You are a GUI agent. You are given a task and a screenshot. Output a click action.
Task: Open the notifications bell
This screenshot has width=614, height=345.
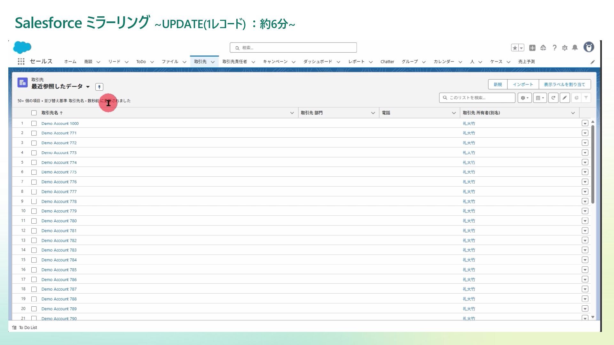point(575,48)
